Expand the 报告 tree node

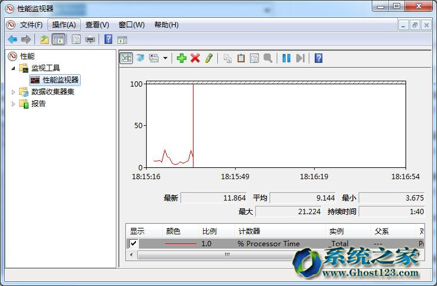[13, 104]
